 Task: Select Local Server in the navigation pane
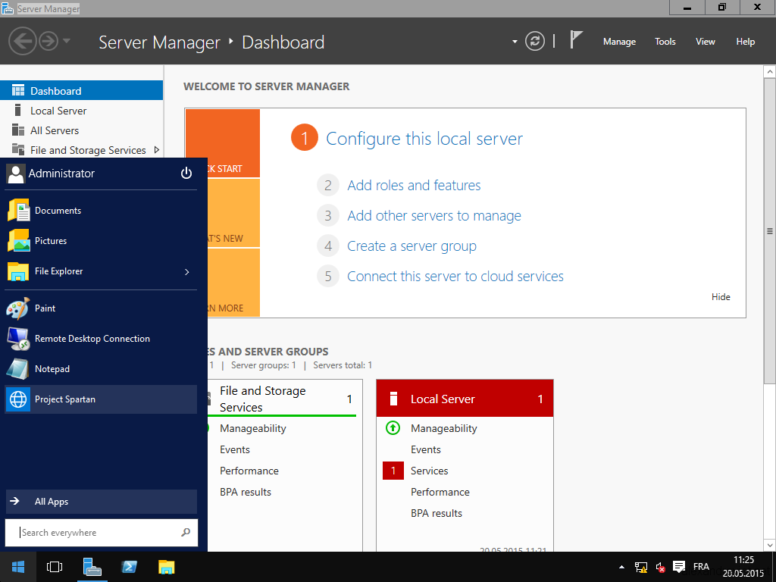81,111
